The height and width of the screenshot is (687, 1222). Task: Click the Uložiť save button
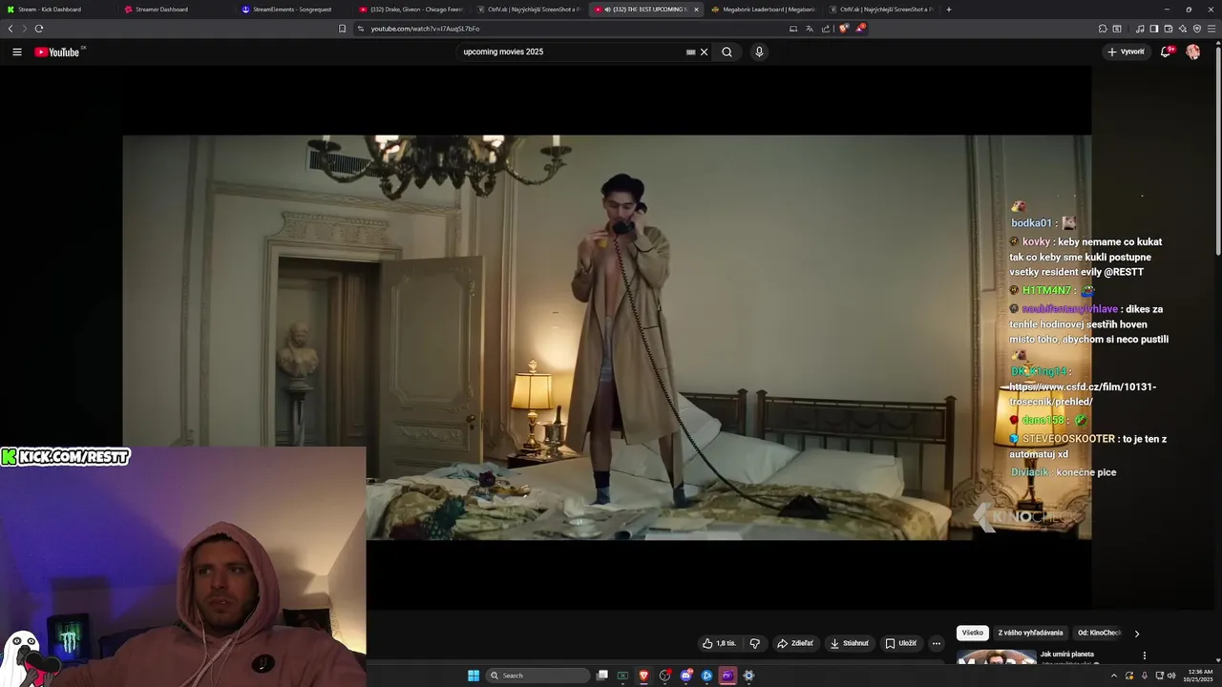900,643
